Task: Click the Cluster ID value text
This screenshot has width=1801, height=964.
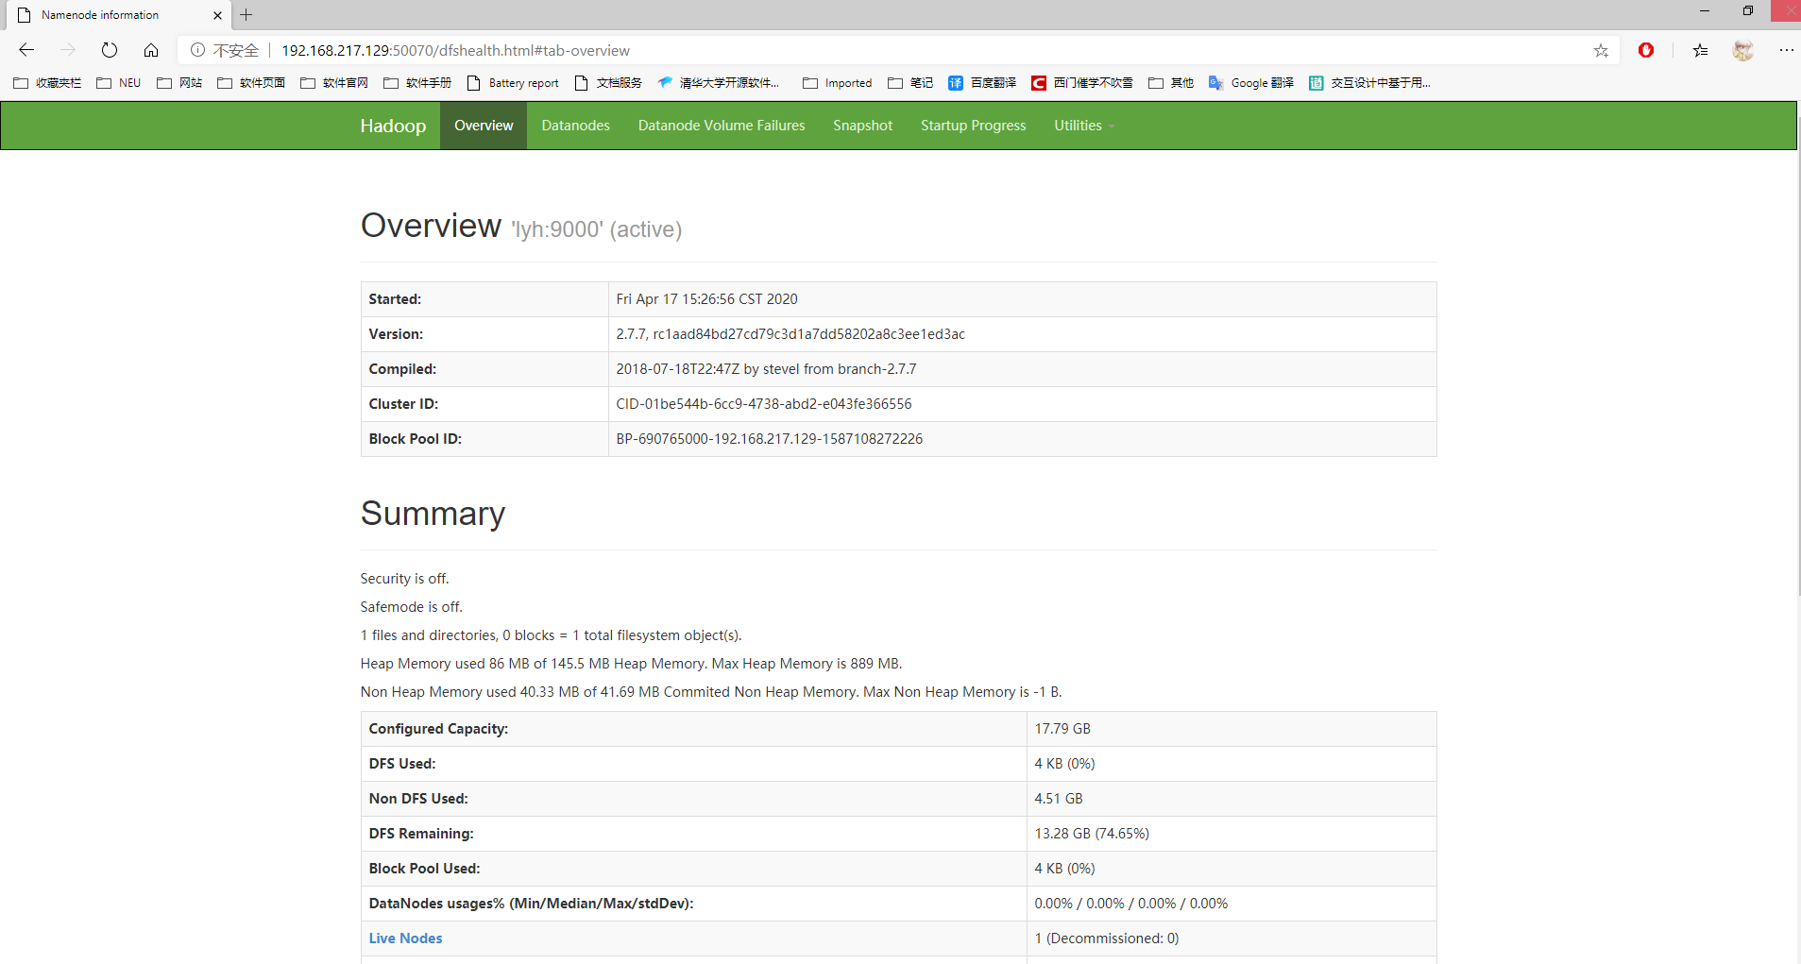Action: pyautogui.click(x=764, y=404)
